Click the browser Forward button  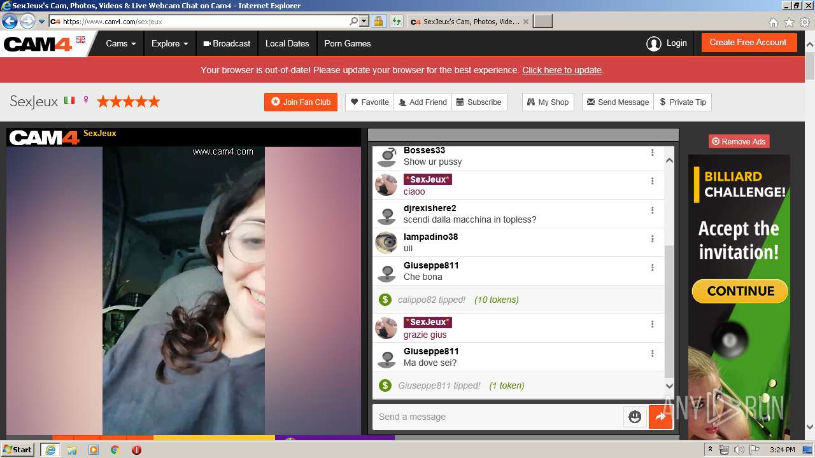pyautogui.click(x=27, y=22)
